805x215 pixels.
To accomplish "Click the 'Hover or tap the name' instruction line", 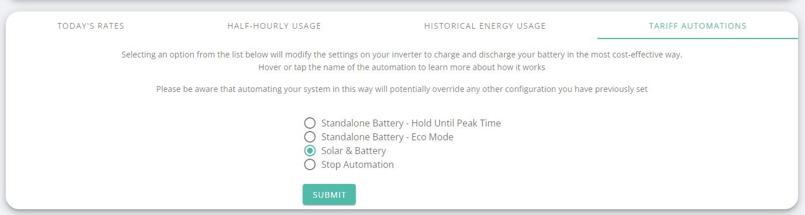I will [402, 67].
